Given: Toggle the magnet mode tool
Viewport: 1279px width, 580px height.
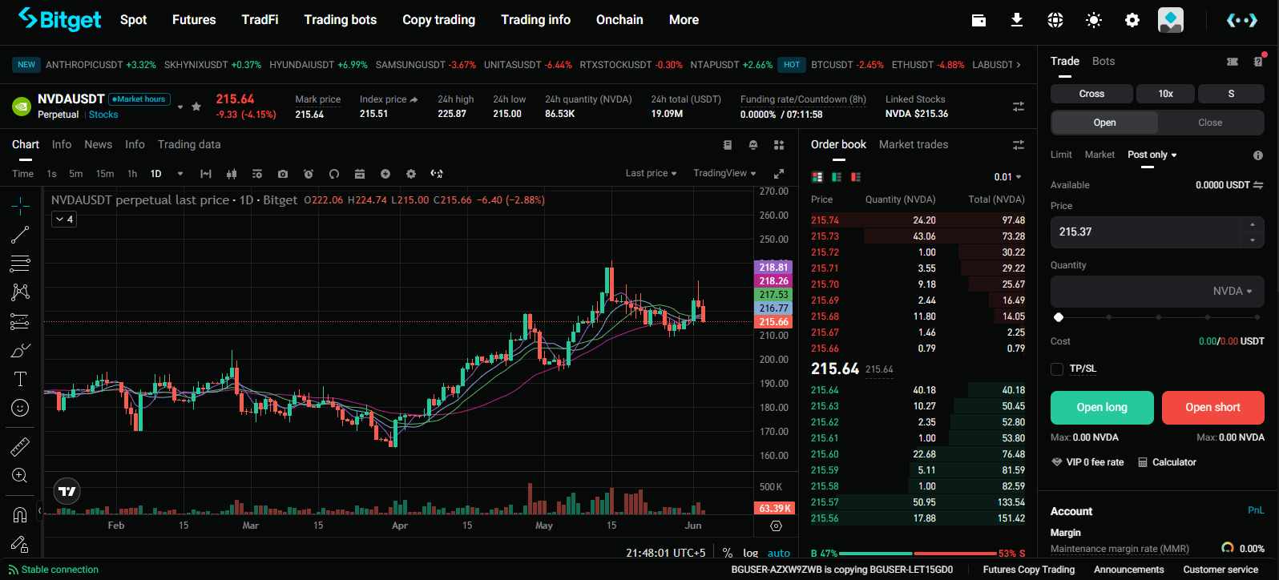Looking at the screenshot, I should (20, 514).
